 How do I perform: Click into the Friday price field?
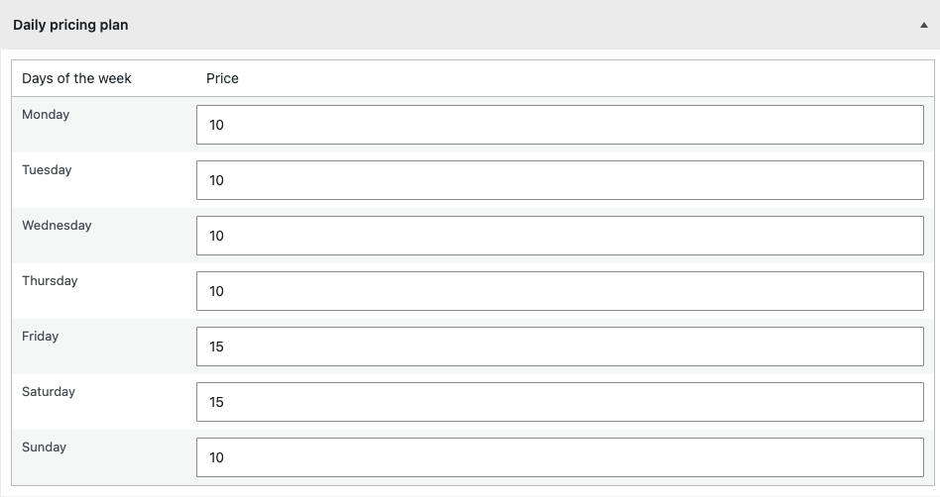tap(560, 347)
